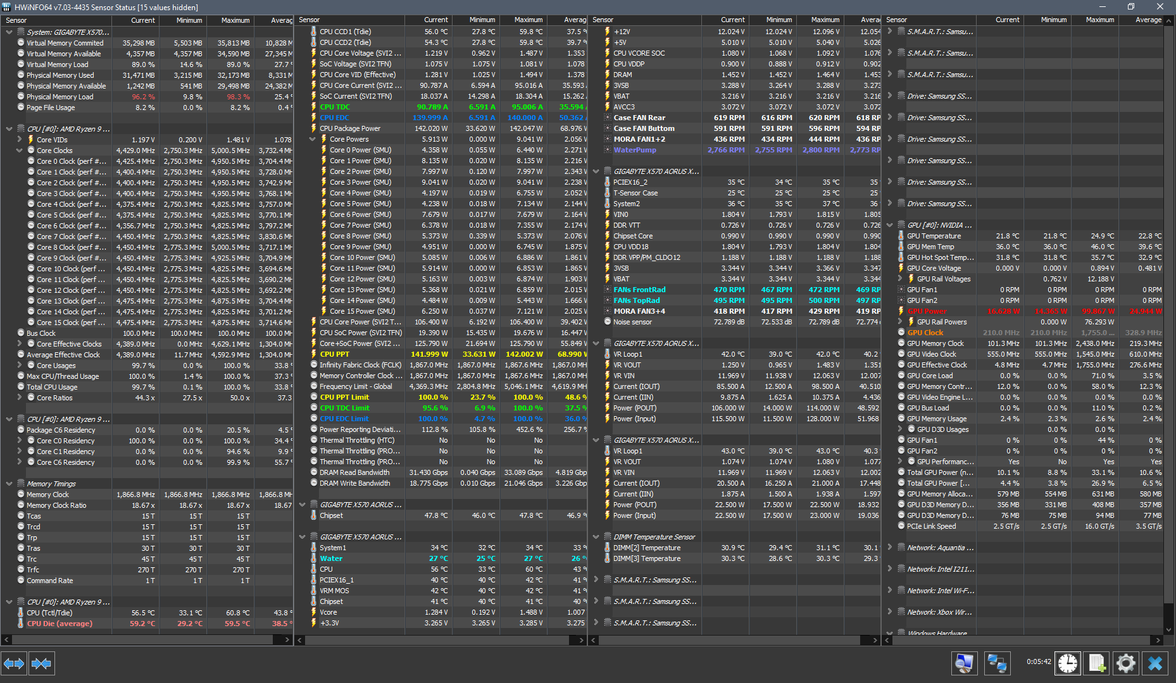Expand the GPU [#0] NVIDIA section

(890, 225)
